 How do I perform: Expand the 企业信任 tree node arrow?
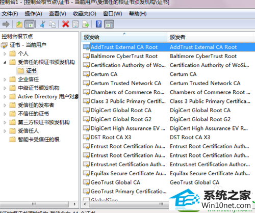(5, 79)
